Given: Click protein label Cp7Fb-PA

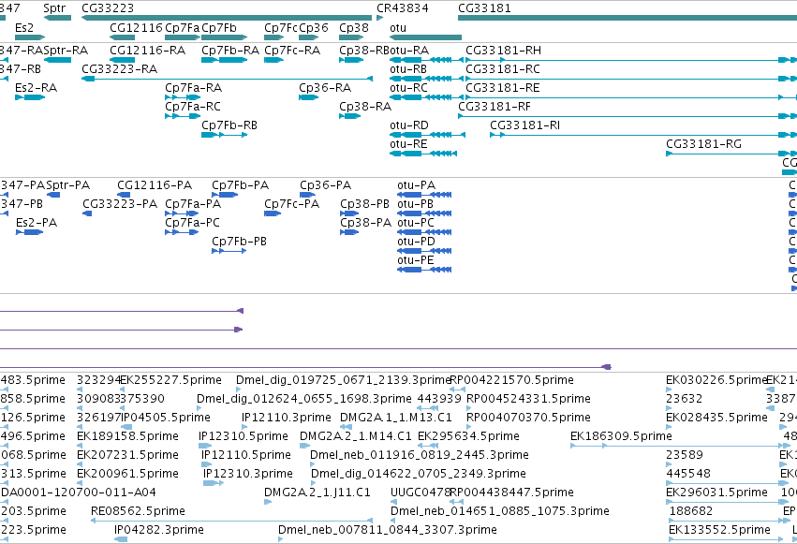Looking at the screenshot, I should 241,185.
